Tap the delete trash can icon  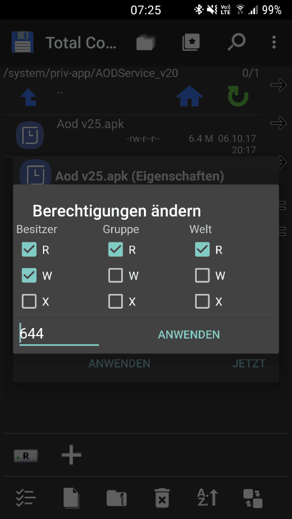click(x=162, y=498)
